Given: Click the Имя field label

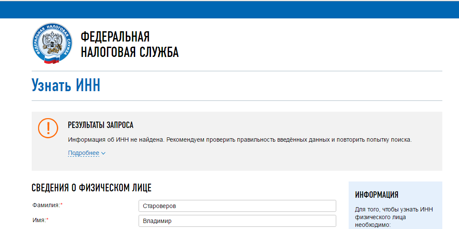Looking at the screenshot, I should pos(39,220).
